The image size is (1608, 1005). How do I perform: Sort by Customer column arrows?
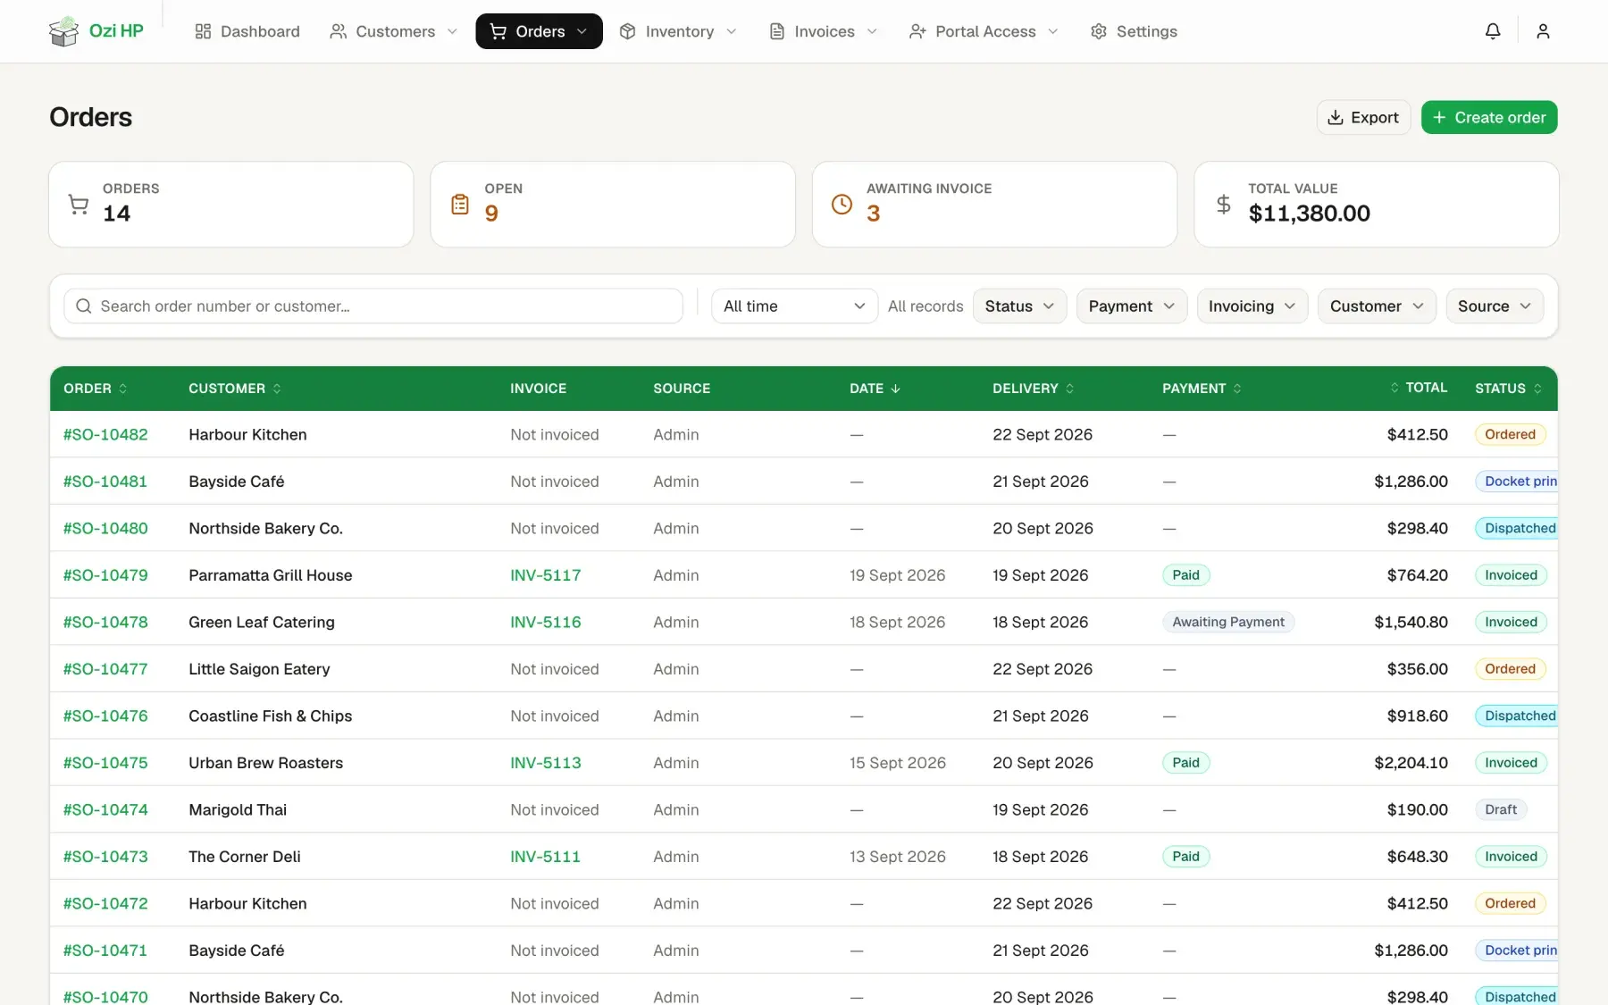pyautogui.click(x=277, y=389)
